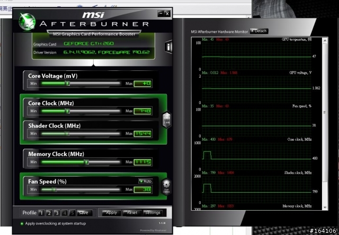This screenshot has width=339, height=235.
Task: Open the Settings button
Action: pyautogui.click(x=153, y=213)
